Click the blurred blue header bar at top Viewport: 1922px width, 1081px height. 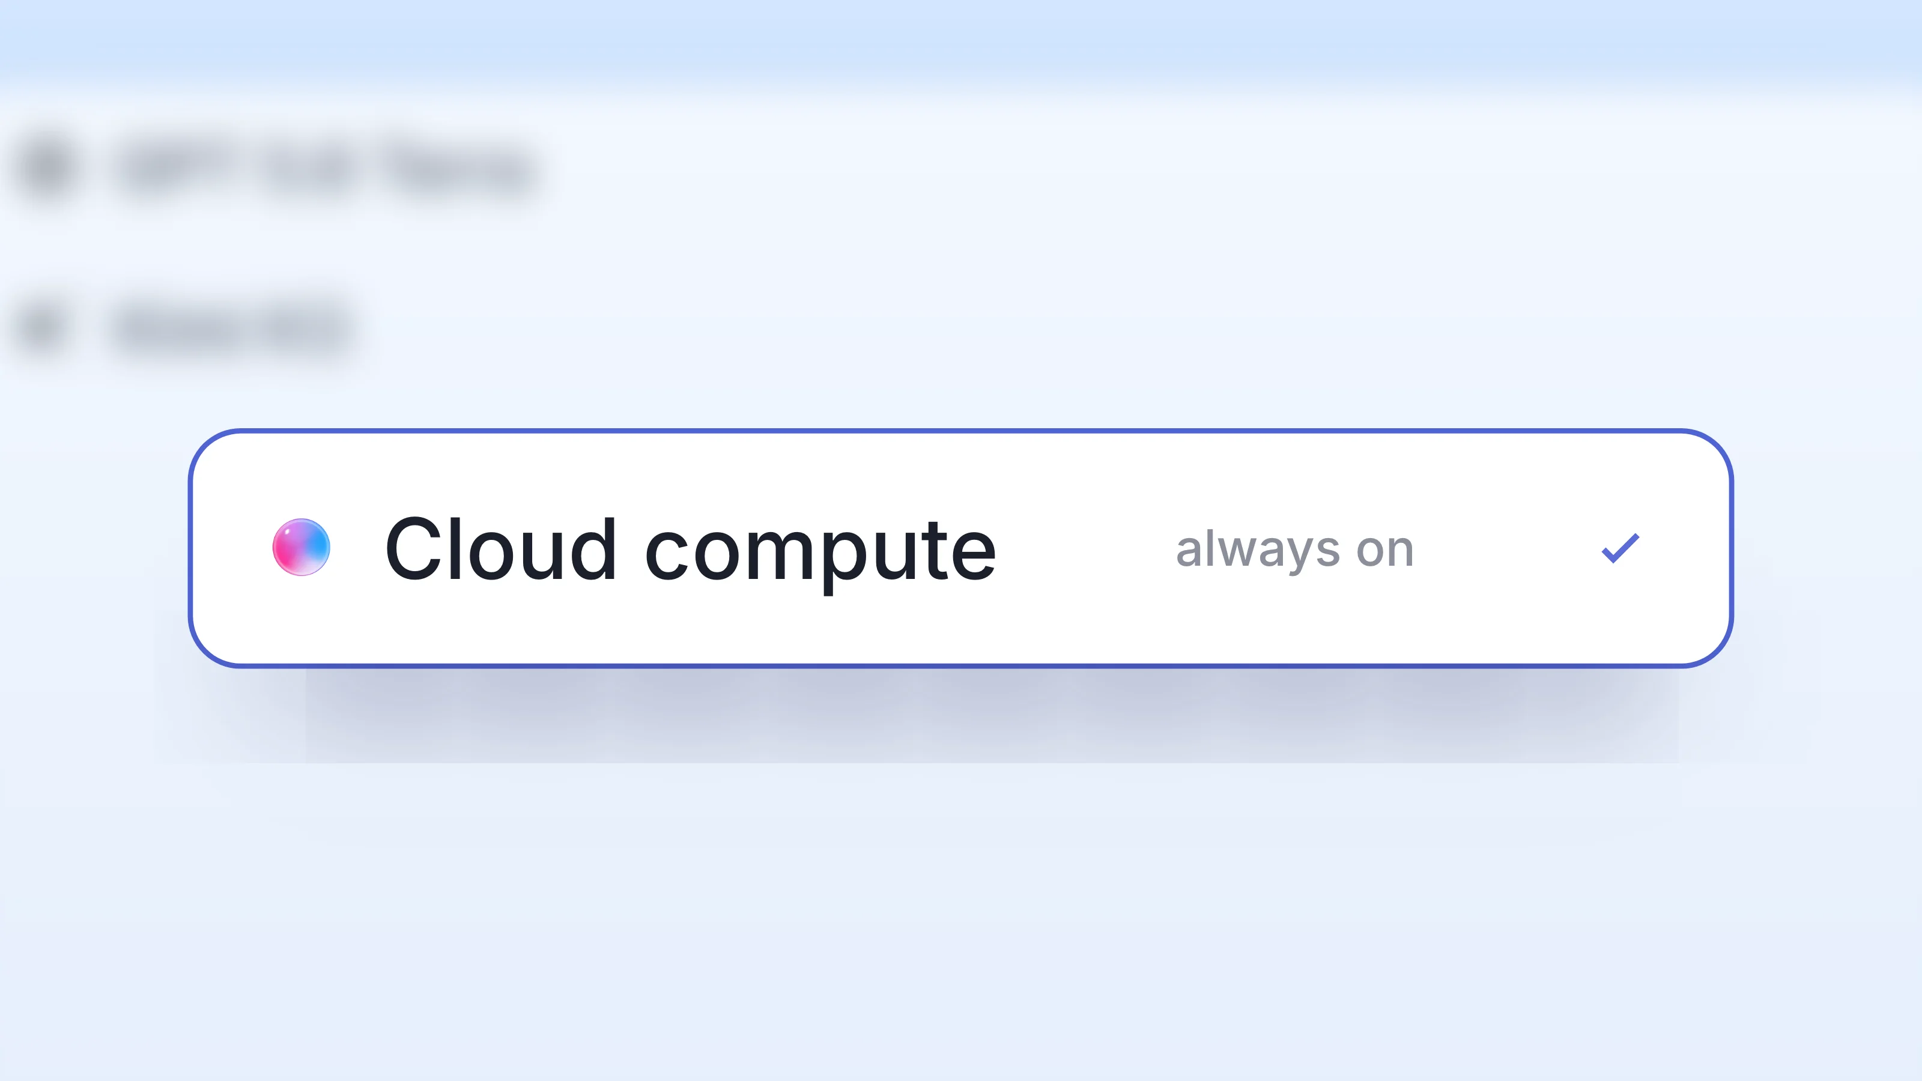point(961,37)
